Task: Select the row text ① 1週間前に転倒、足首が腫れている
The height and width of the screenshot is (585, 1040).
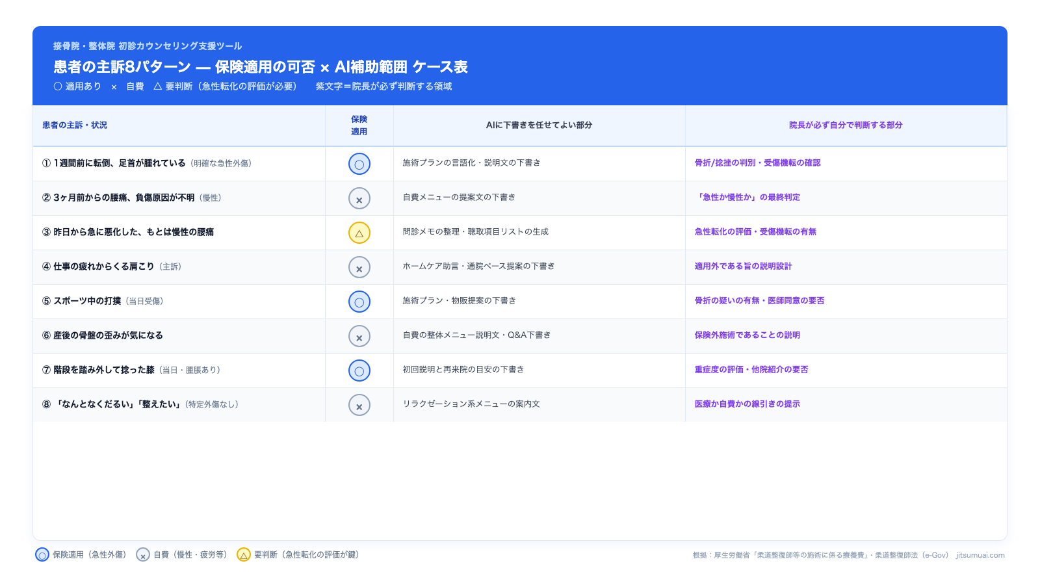Action: [x=114, y=163]
